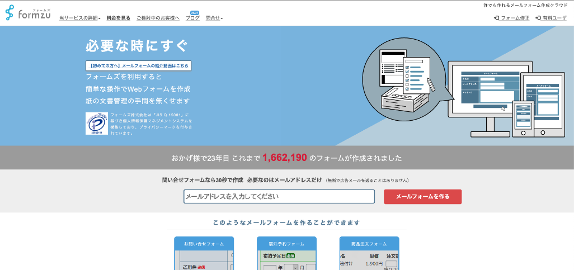Click the smartphone illustration
This screenshot has height=270, width=574.
(x=523, y=119)
